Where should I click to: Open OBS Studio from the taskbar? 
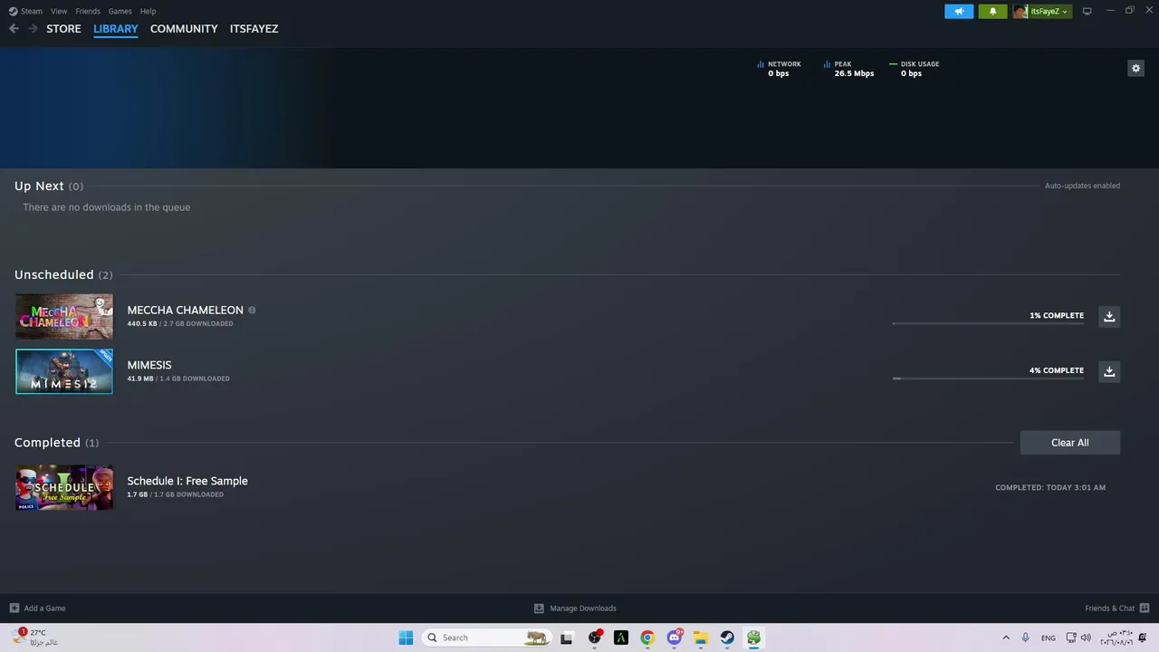click(595, 638)
